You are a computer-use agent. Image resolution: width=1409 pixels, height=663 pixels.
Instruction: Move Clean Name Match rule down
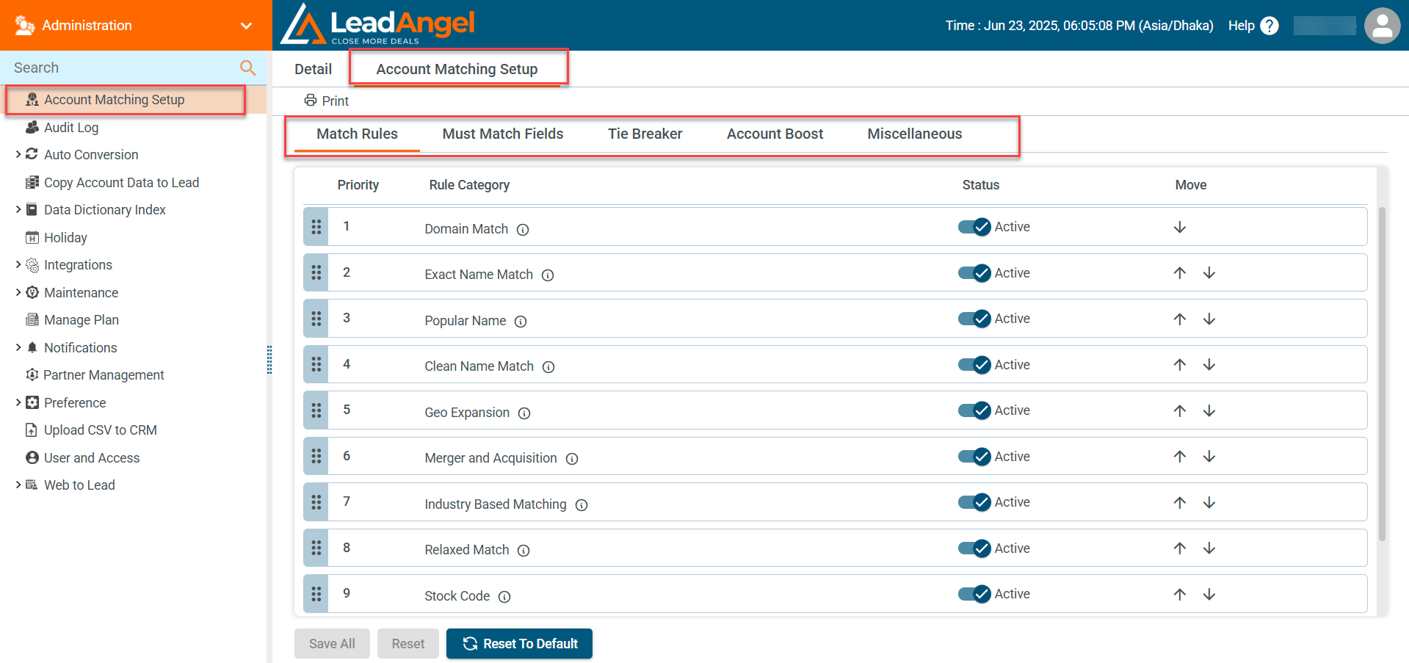coord(1209,365)
